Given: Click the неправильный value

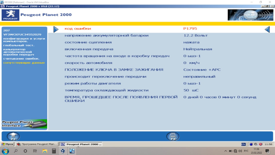Looking at the screenshot, I should pyautogui.click(x=199, y=77).
